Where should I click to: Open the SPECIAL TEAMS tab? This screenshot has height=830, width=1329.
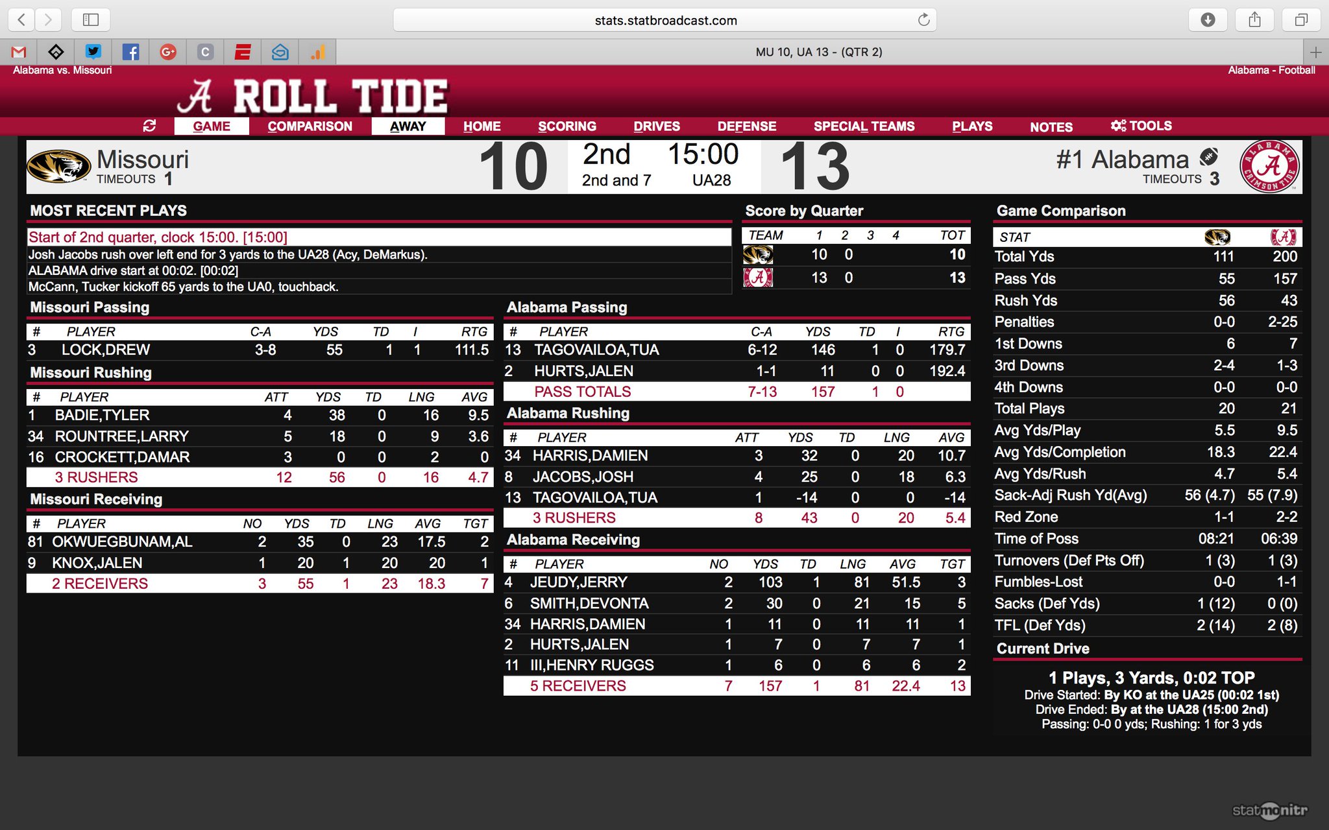point(864,126)
